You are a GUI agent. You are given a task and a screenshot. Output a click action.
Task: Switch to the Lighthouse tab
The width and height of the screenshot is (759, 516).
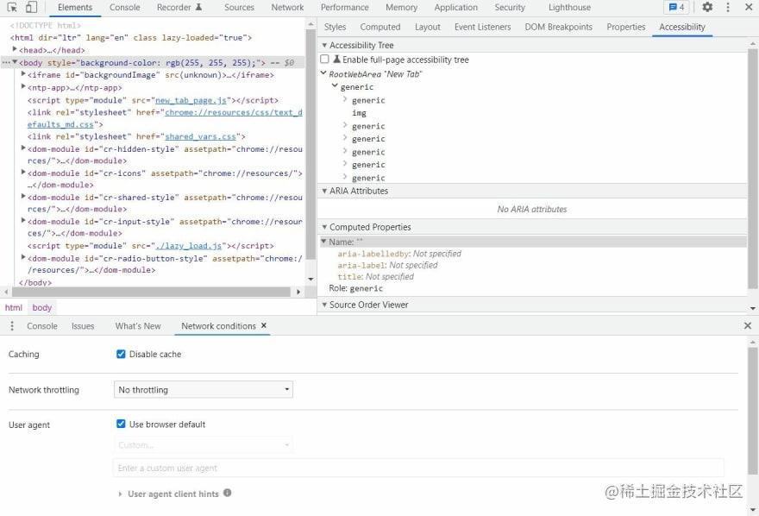pos(569,8)
